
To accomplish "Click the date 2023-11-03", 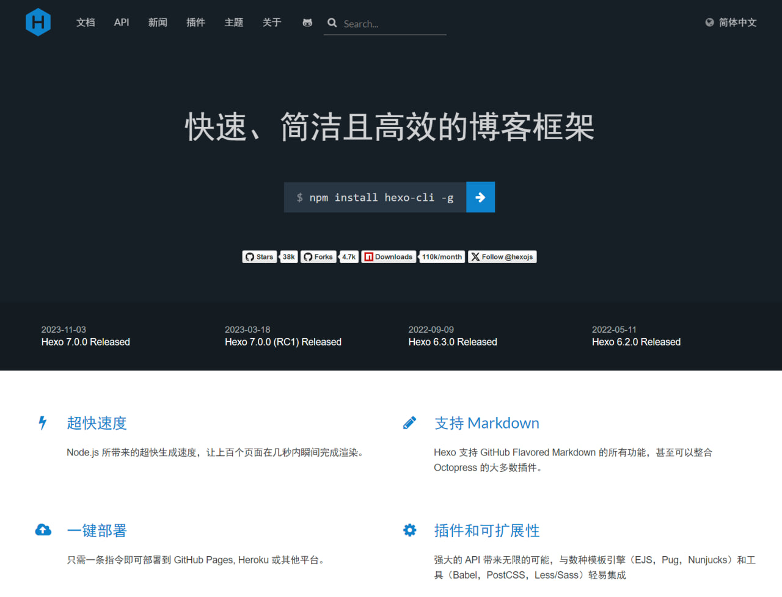I will (x=64, y=330).
